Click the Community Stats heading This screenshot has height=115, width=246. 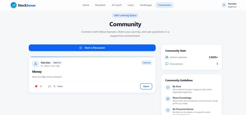[175, 51]
